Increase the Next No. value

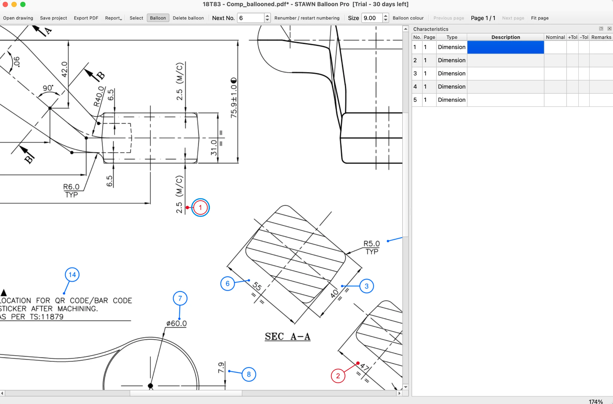pos(267,16)
